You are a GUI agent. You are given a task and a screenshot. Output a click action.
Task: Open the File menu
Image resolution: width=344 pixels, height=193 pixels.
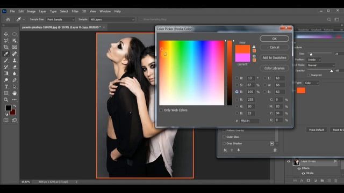pyautogui.click(x=12, y=11)
